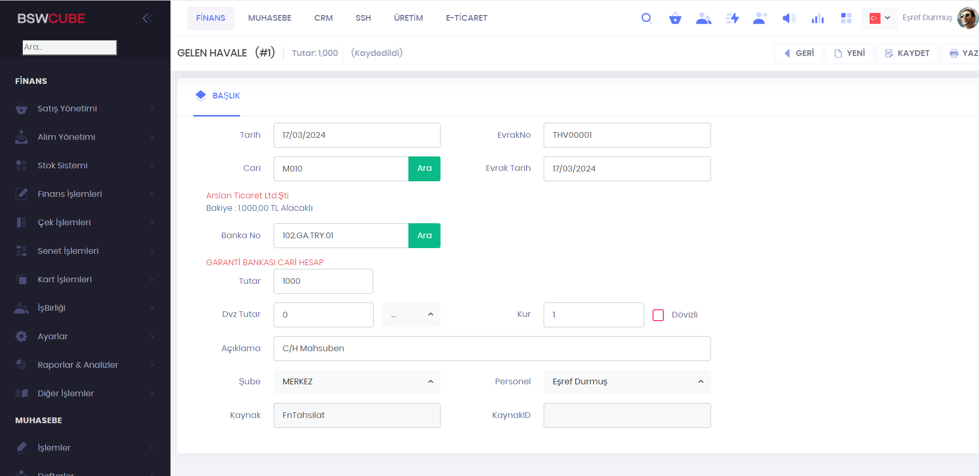Click Ara button next to Cari field
This screenshot has width=979, height=476.
[x=424, y=168]
